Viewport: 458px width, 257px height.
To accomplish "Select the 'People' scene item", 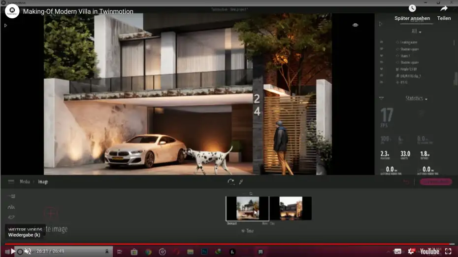I will pyautogui.click(x=408, y=69).
